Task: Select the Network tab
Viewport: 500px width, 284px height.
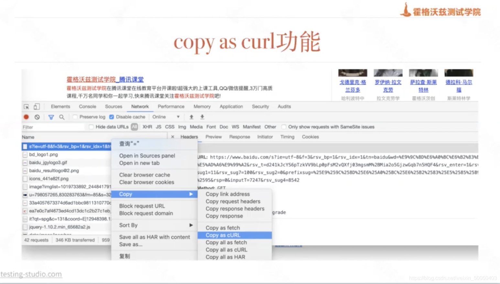Action: click(140, 107)
